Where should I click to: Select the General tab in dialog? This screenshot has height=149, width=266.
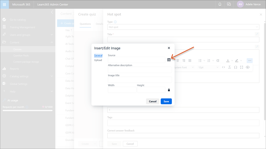click(x=98, y=55)
